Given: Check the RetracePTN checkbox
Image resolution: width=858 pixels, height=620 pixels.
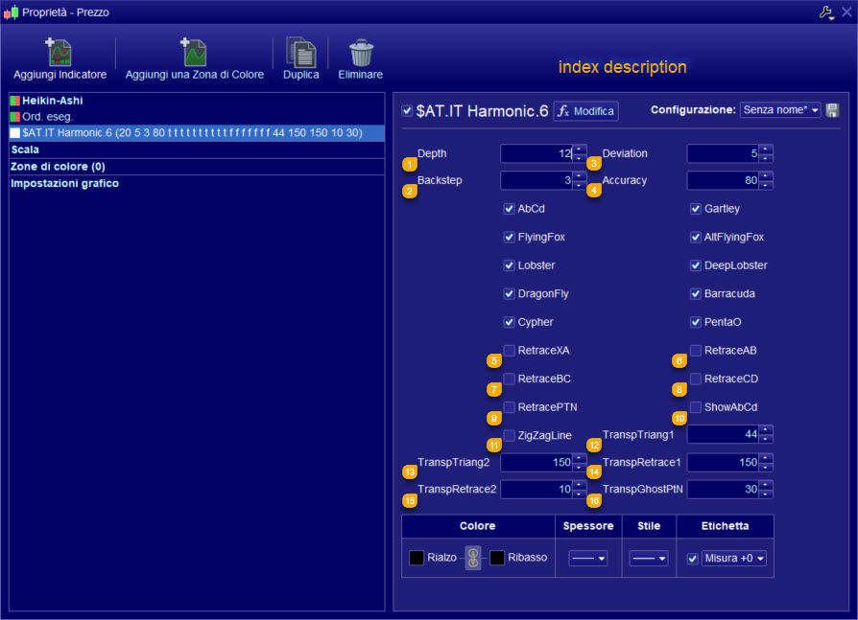Looking at the screenshot, I should click(509, 407).
